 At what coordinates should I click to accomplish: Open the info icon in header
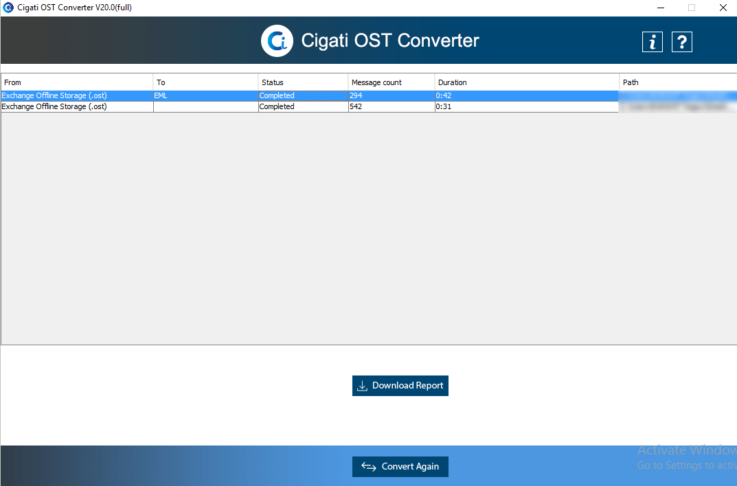point(653,43)
